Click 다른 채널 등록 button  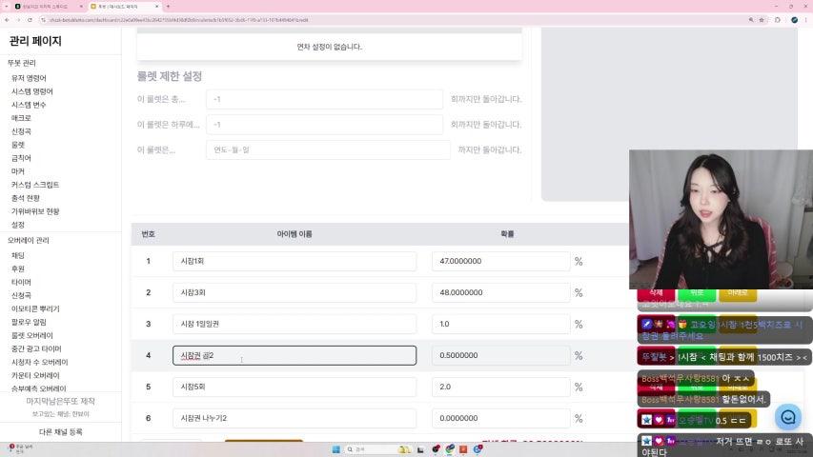61,432
